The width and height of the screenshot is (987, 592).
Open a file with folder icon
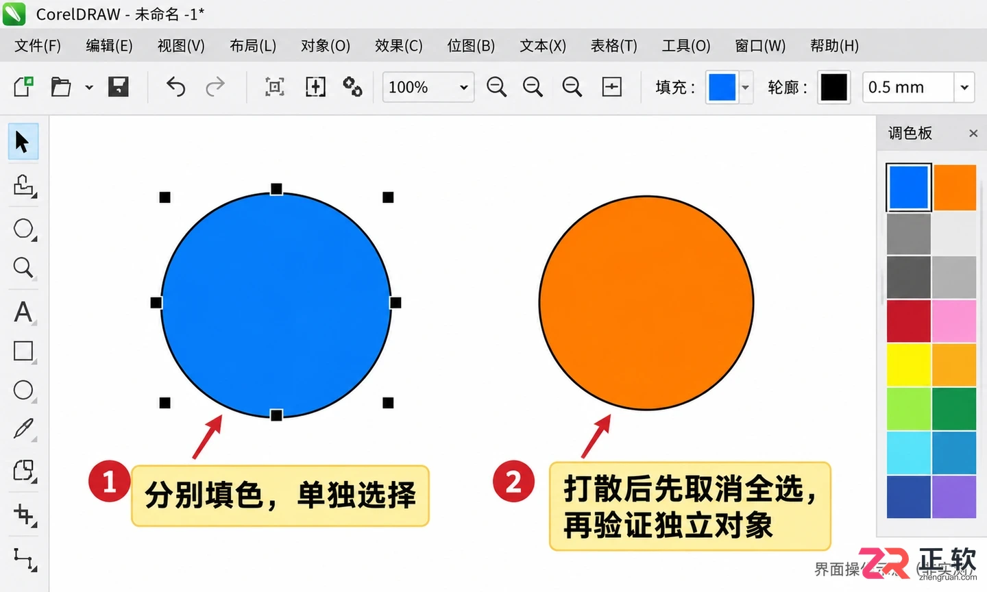(x=61, y=87)
